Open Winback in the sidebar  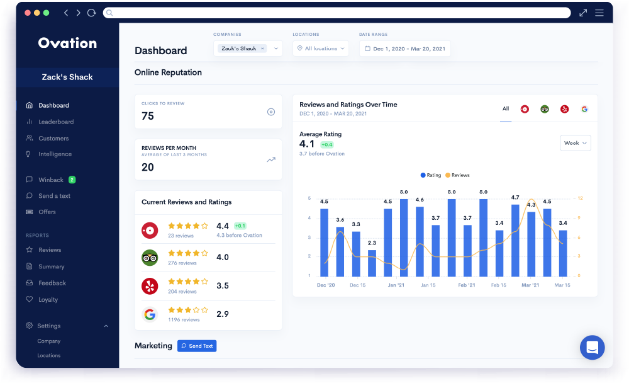(x=50, y=180)
